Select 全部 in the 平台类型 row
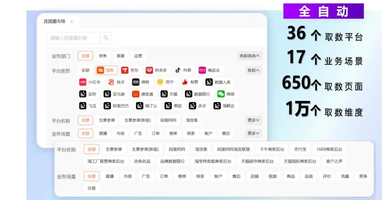 click(x=85, y=70)
